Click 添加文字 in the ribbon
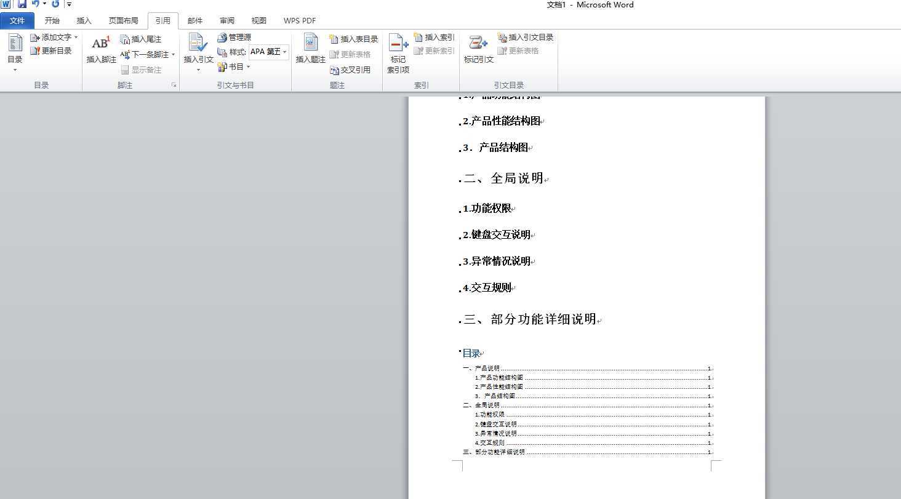901x499 pixels. point(51,38)
